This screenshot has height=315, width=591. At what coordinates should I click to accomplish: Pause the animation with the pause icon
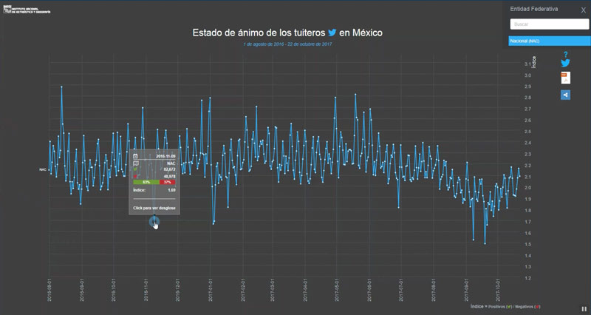point(584,309)
